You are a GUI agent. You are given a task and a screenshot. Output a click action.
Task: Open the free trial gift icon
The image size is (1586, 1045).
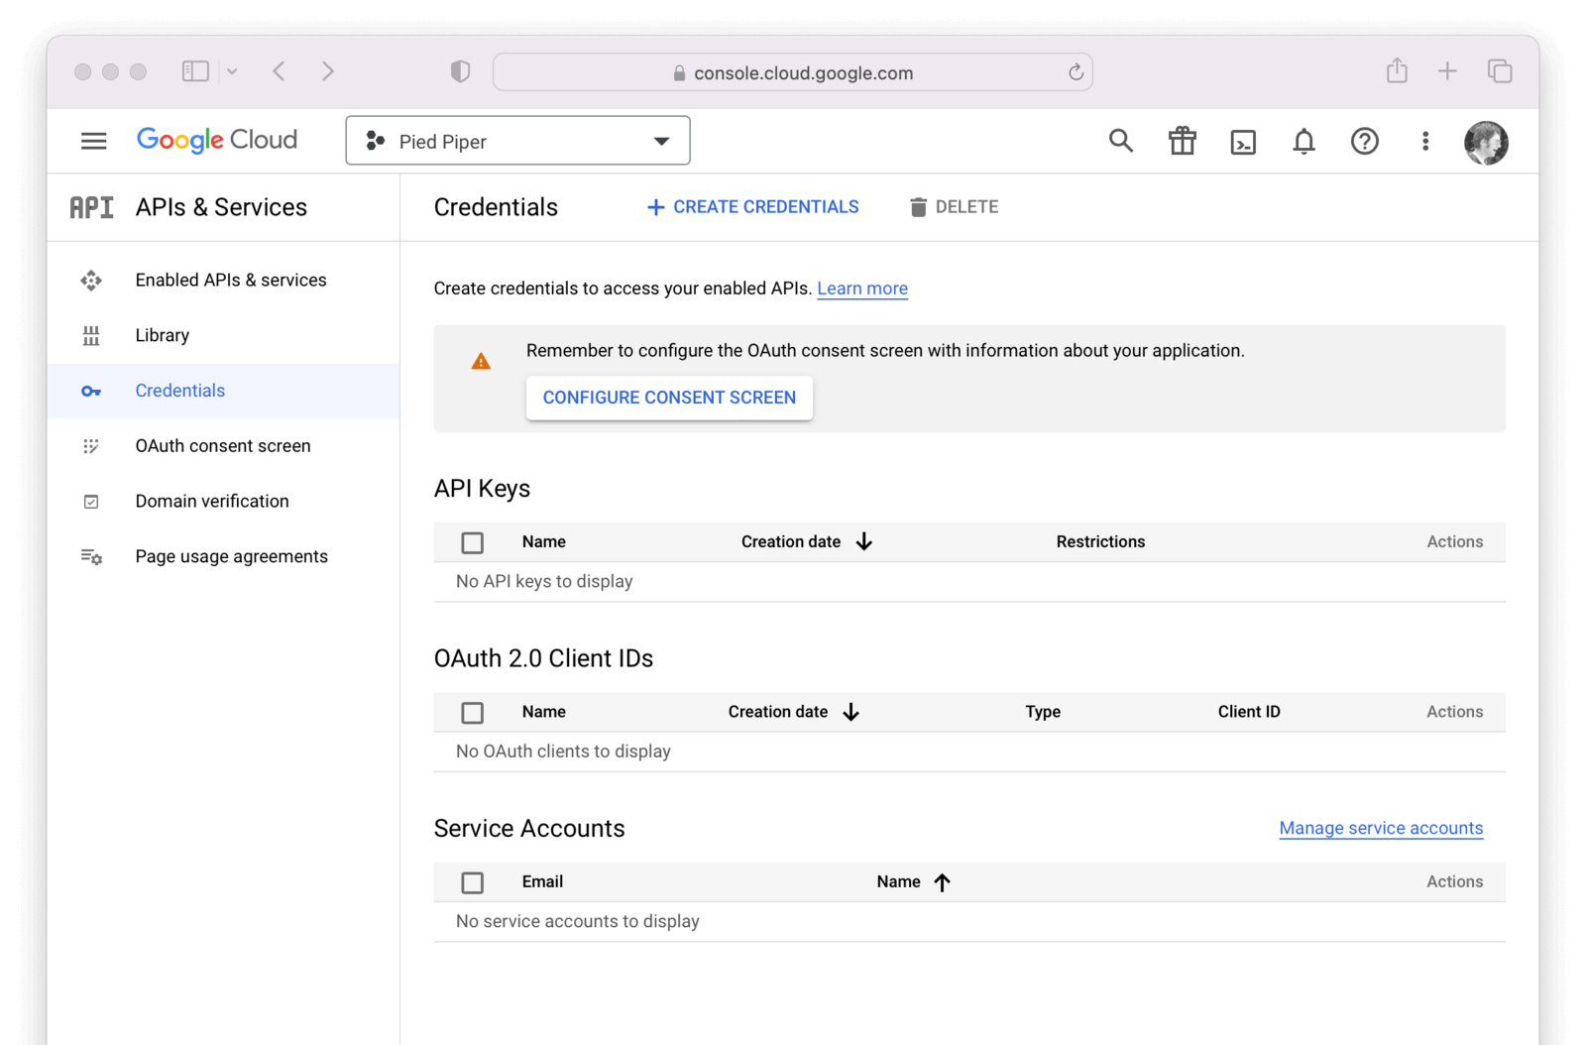1182,141
